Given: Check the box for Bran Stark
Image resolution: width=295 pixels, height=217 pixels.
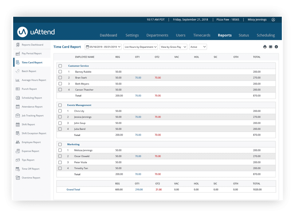Looking at the screenshot, I should point(60,78).
